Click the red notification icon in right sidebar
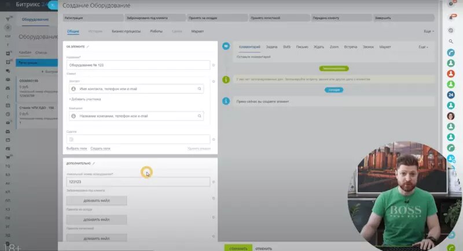 (452, 17)
